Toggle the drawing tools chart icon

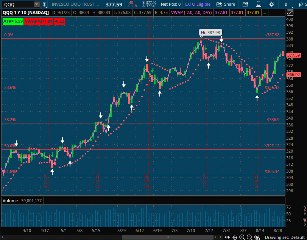290,13
